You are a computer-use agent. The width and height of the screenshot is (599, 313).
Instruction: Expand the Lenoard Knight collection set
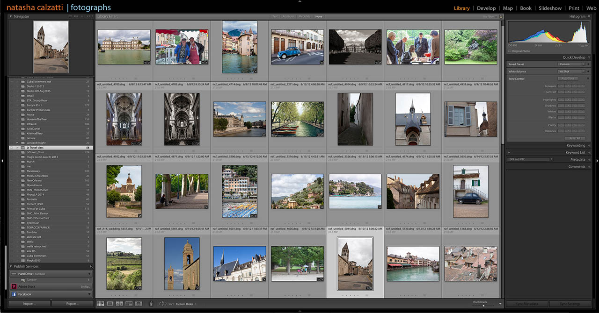tap(17, 142)
